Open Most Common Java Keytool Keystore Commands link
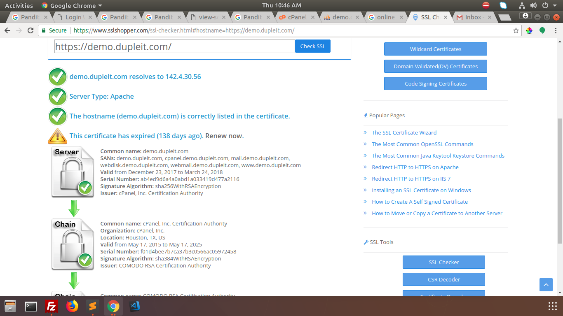 [x=438, y=156]
